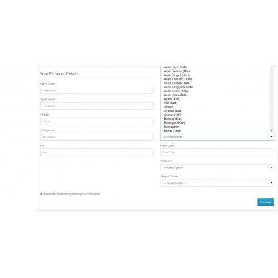The height and width of the screenshot is (278, 278).
Task: Choose Badung (Kab) list entry
Action: (173, 119)
